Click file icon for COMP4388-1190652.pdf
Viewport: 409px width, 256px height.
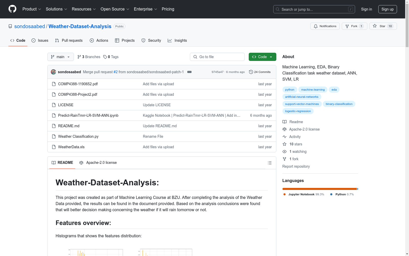tap(54, 84)
